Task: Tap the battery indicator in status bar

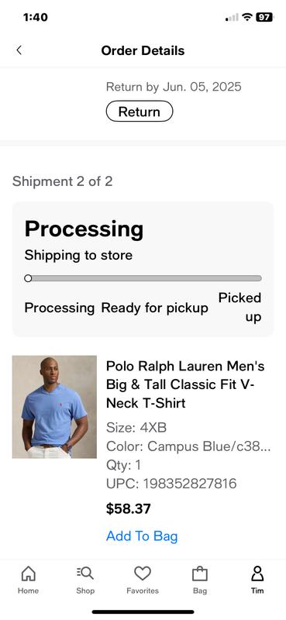Action: click(264, 17)
